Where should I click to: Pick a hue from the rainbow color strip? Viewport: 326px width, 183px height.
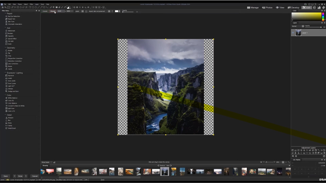click(323, 16)
